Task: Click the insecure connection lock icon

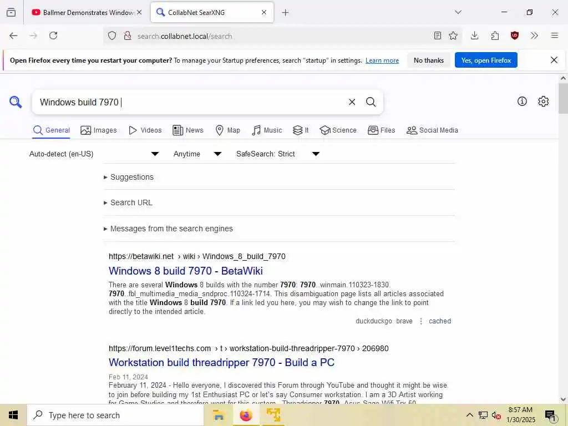Action: click(x=128, y=35)
